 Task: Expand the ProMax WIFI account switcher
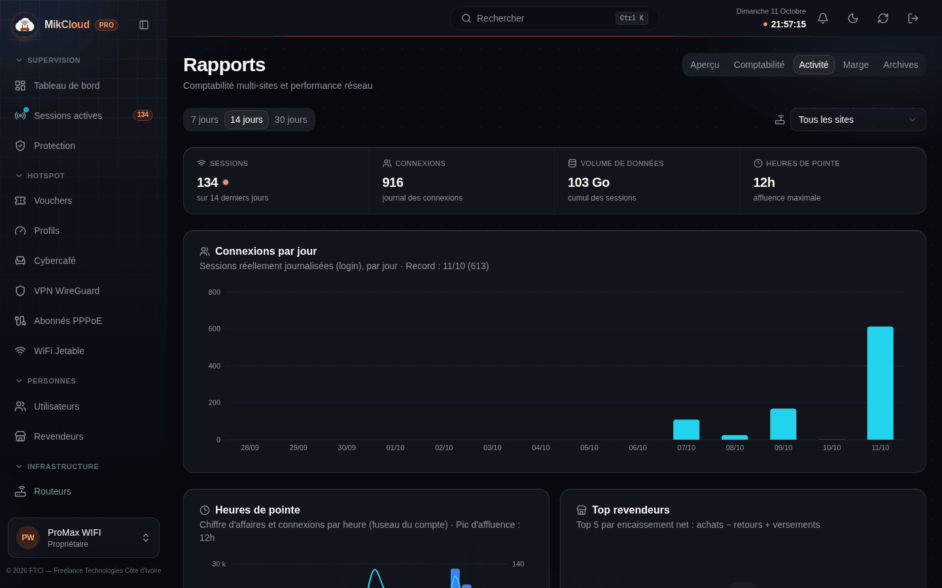(84, 538)
